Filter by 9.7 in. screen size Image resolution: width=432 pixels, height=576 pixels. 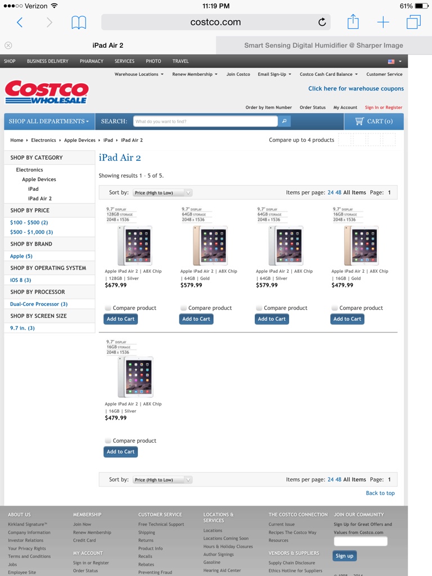pos(22,328)
